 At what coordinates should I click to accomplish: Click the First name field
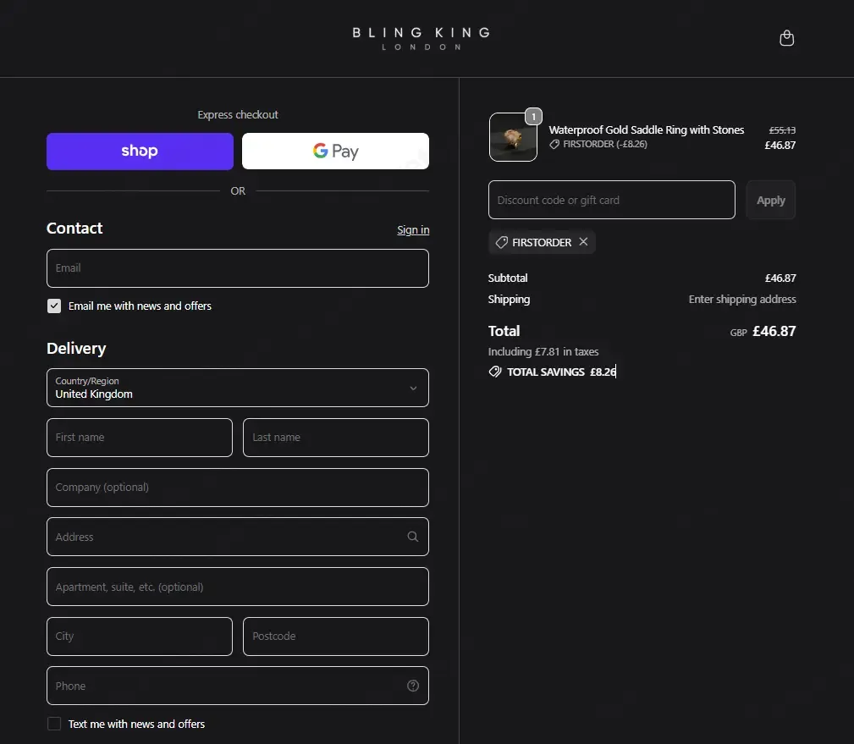click(x=140, y=438)
